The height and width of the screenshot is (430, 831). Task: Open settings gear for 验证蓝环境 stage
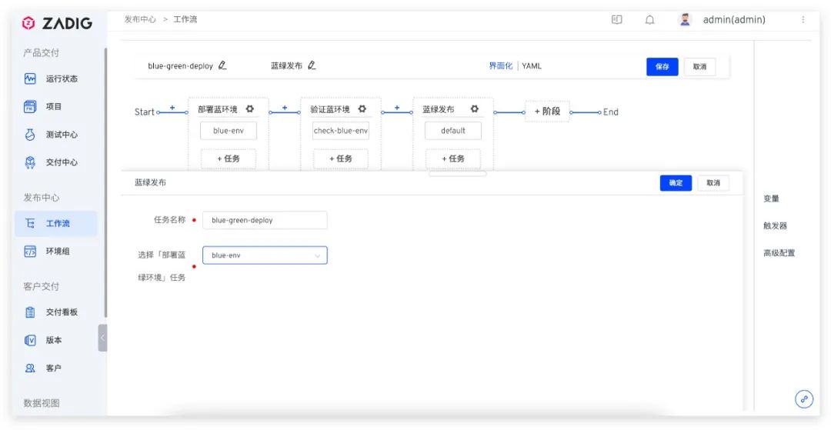[362, 109]
